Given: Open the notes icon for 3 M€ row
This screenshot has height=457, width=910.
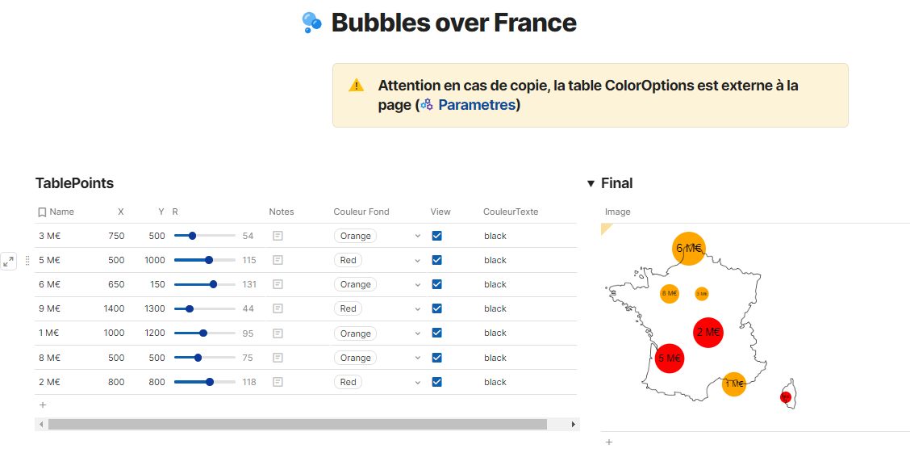Looking at the screenshot, I should [x=278, y=236].
